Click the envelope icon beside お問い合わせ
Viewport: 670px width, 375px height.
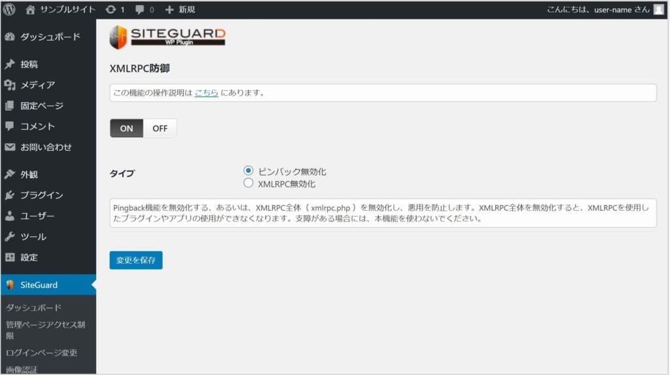point(10,147)
